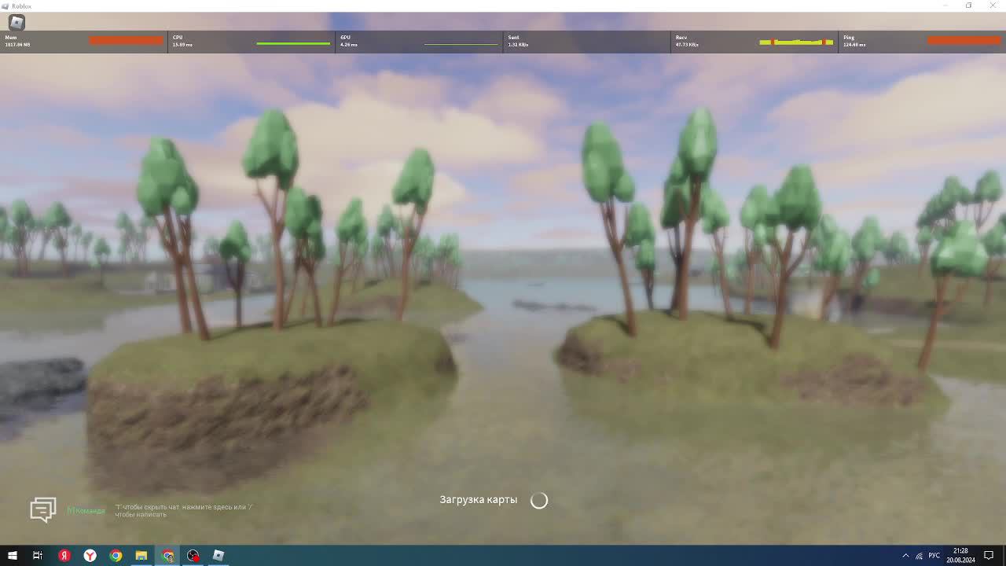Click the chat input hint text

click(x=183, y=511)
